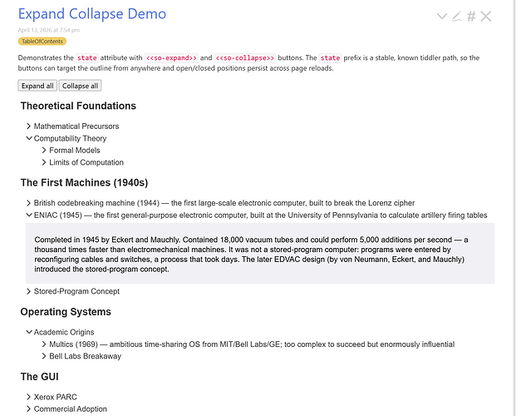Open the tiddler more-actions chevron menu
Image resolution: width=516 pixels, height=416 pixels.
442,16
